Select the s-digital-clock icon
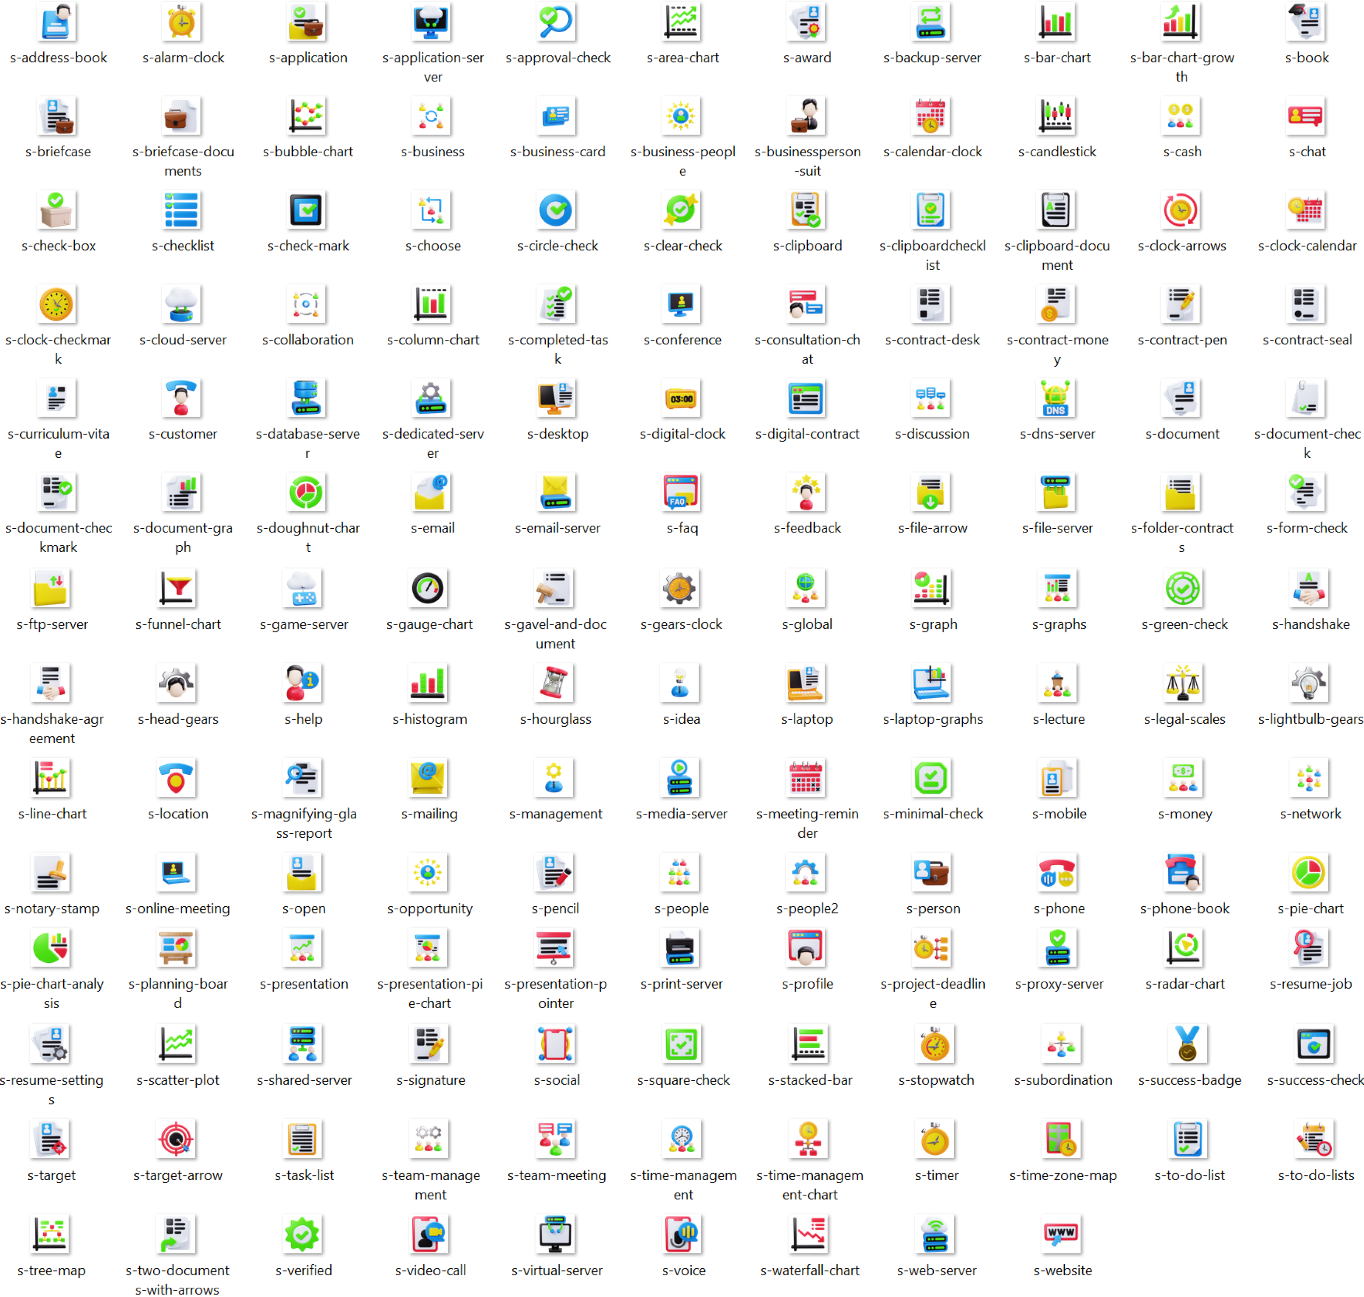Screen dimensions: 1364x1297 682,399
